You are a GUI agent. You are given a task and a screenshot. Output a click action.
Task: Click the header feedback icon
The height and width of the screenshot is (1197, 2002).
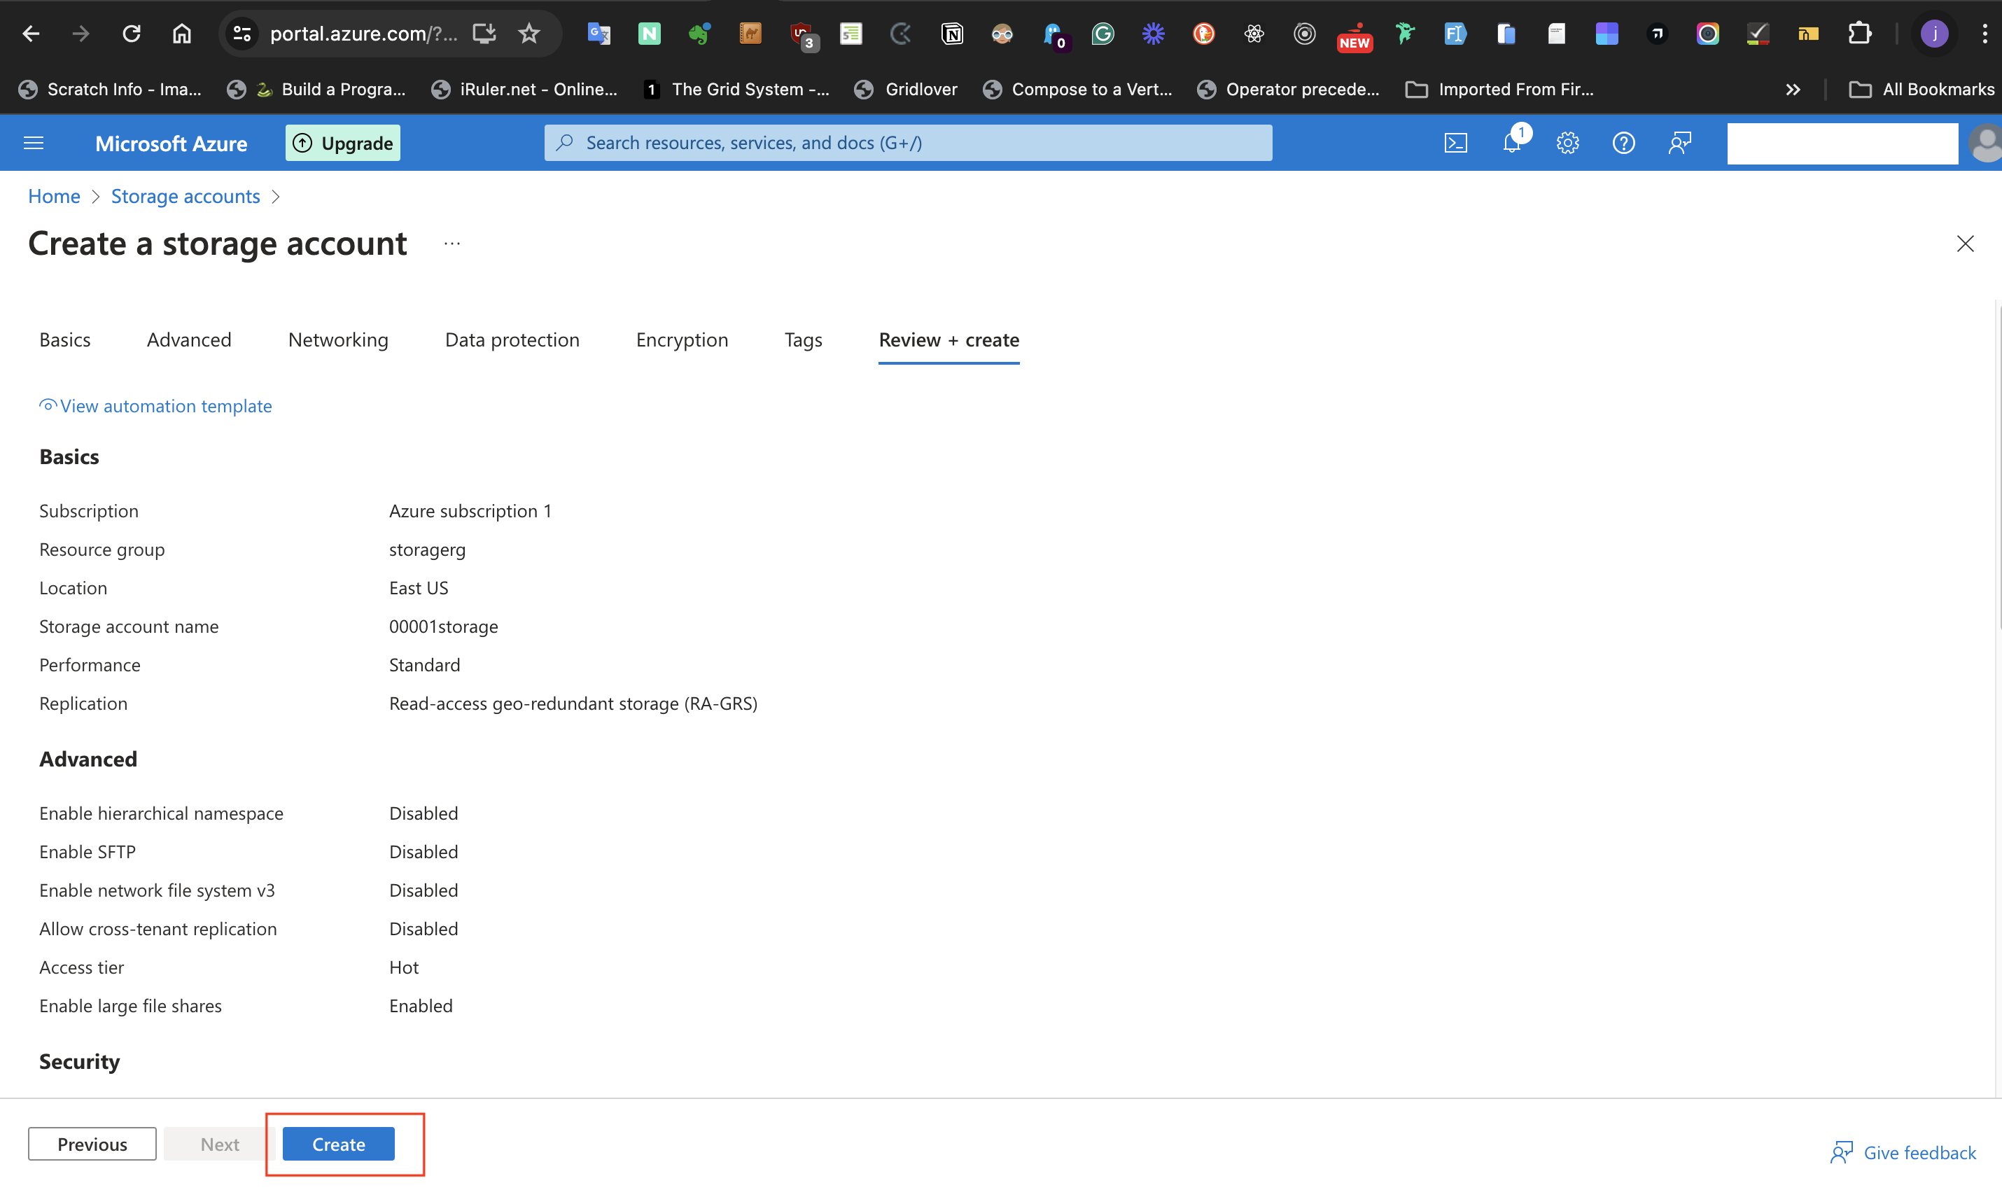pos(1679,143)
